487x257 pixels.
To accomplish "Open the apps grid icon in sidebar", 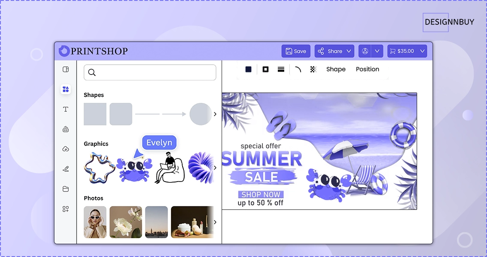I will (x=66, y=209).
